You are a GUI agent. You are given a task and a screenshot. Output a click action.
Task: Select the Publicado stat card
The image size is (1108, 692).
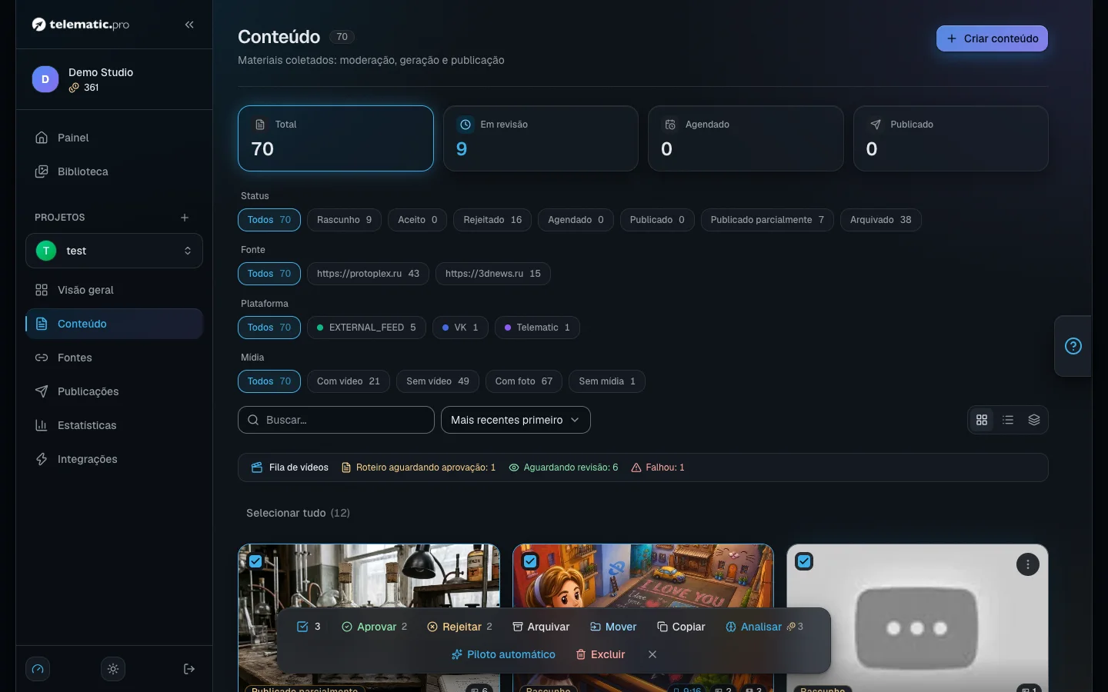click(951, 138)
